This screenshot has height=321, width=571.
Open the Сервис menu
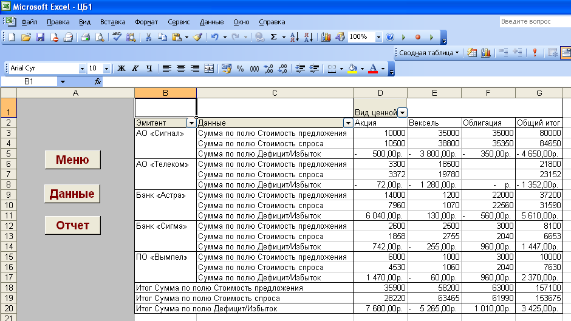pyautogui.click(x=179, y=22)
